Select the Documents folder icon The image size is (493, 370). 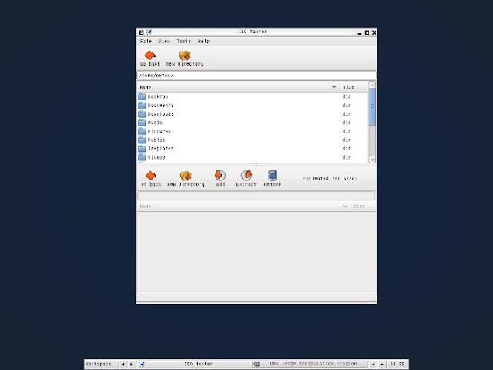pos(142,105)
